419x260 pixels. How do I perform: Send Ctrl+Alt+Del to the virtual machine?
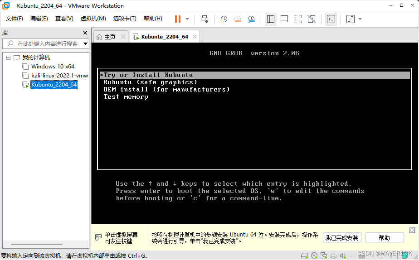click(205, 19)
